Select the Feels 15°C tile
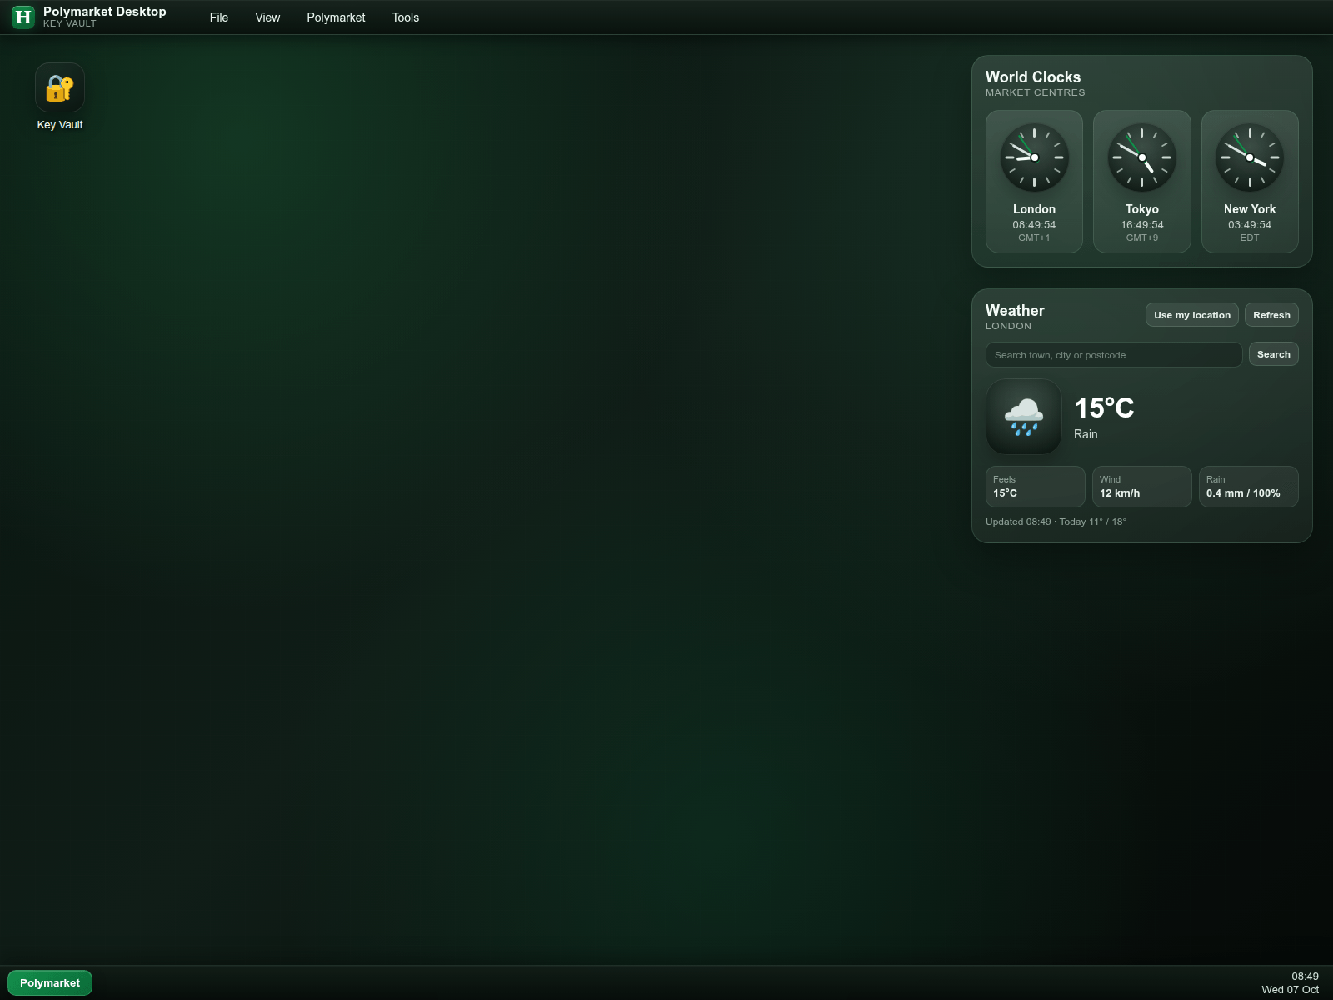1333x1000 pixels. click(x=1036, y=487)
